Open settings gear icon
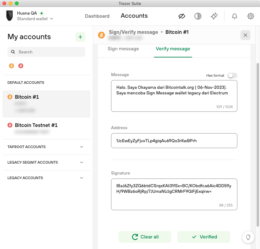260x249 pixels. pyautogui.click(x=251, y=16)
